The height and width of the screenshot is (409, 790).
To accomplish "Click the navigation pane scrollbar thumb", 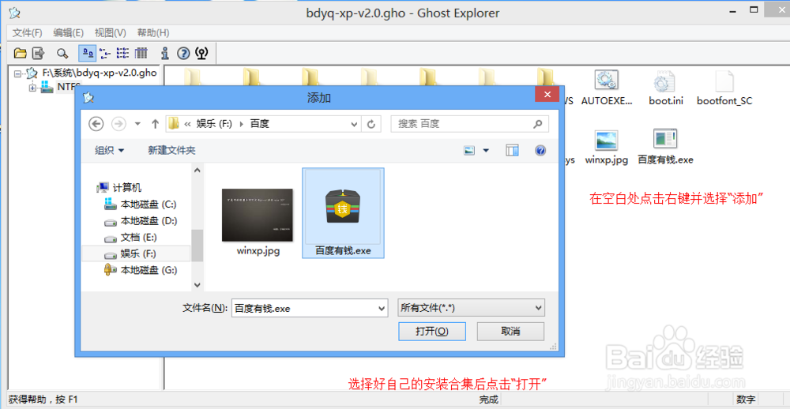I will 197,246.
